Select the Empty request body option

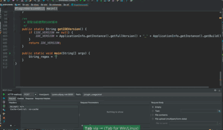point(153,107)
